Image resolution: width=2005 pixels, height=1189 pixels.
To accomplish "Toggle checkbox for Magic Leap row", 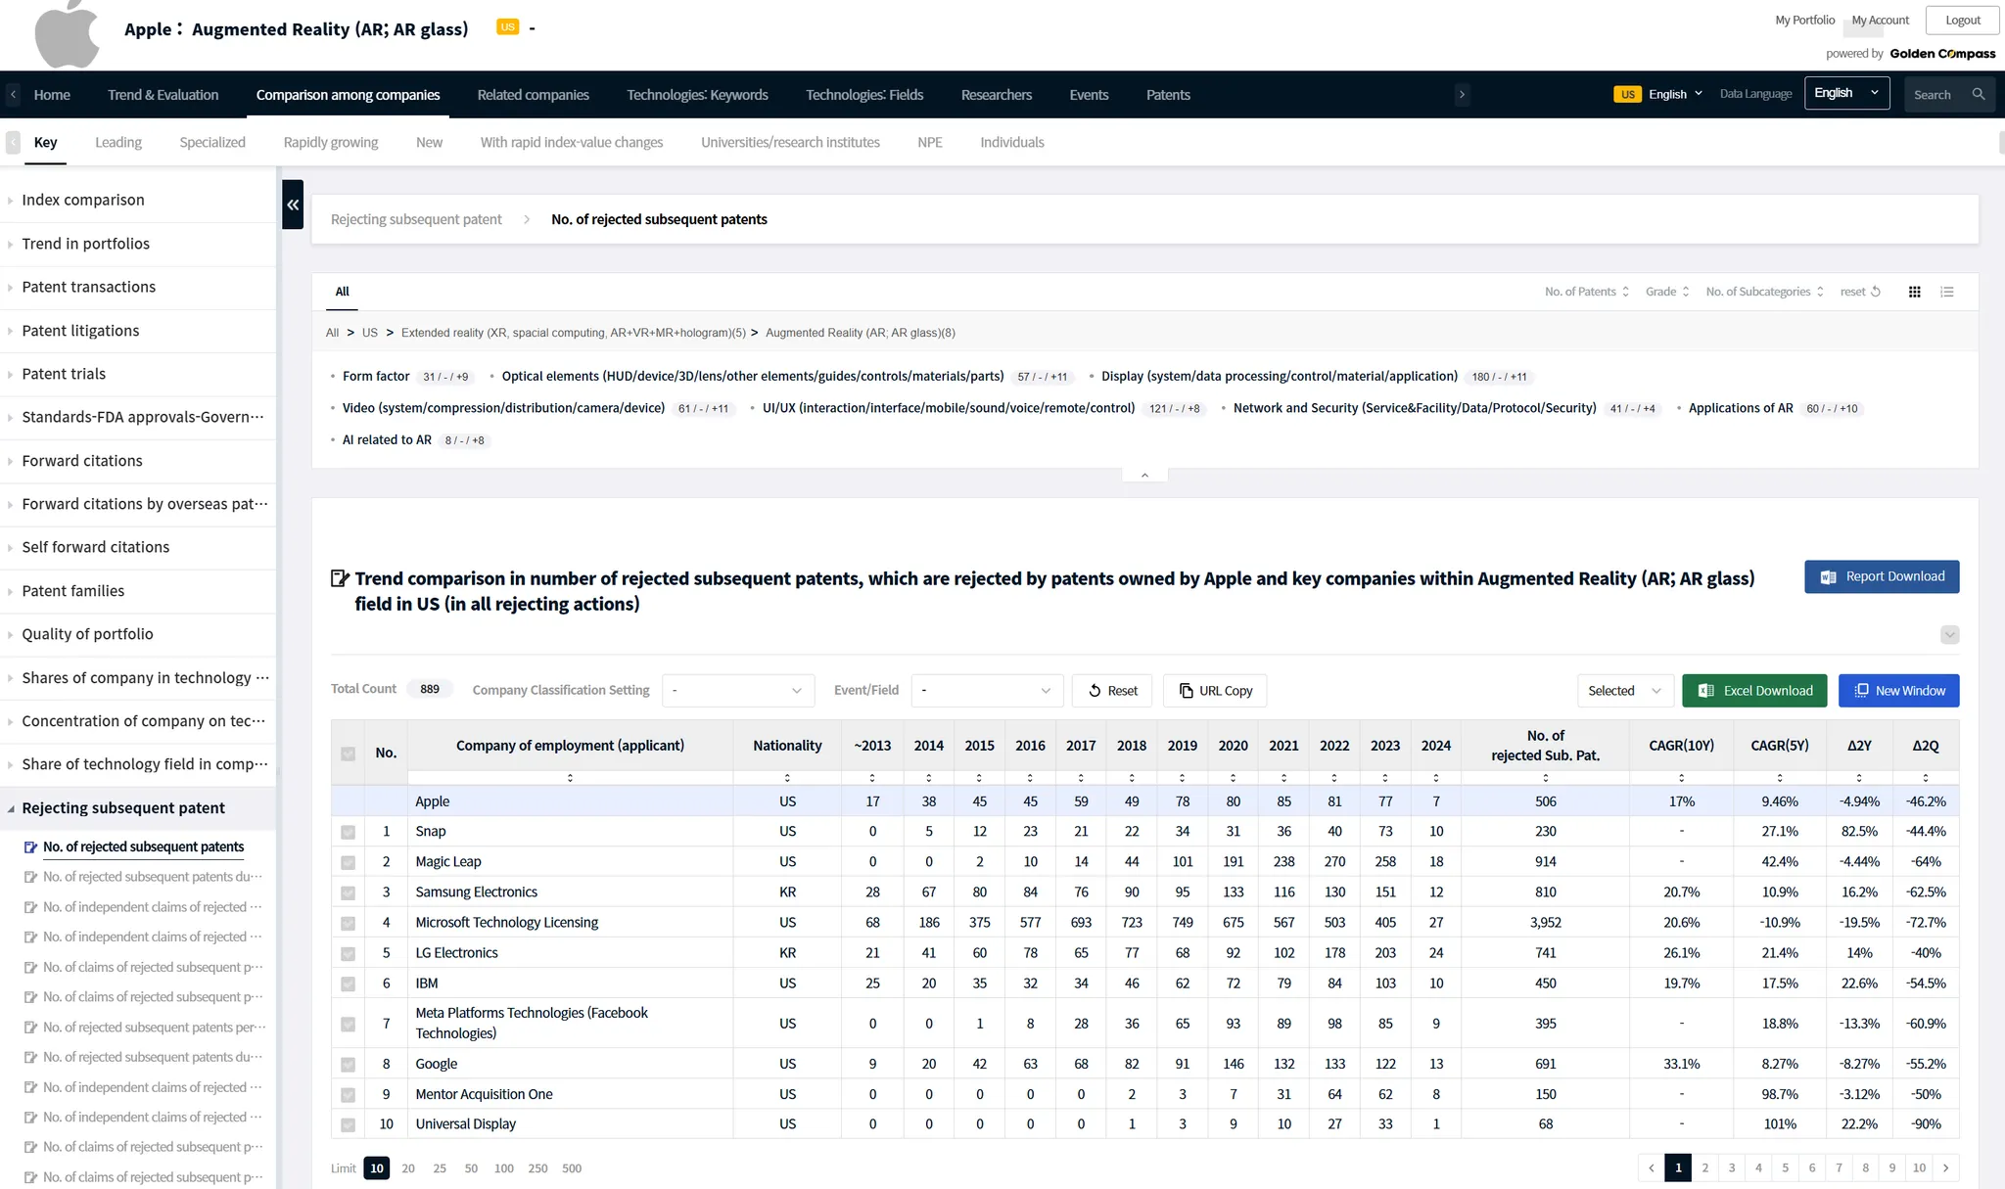I will 348,862.
